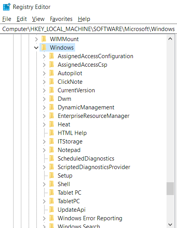
Task: Select the WIMMount key label
Action: [64, 39]
